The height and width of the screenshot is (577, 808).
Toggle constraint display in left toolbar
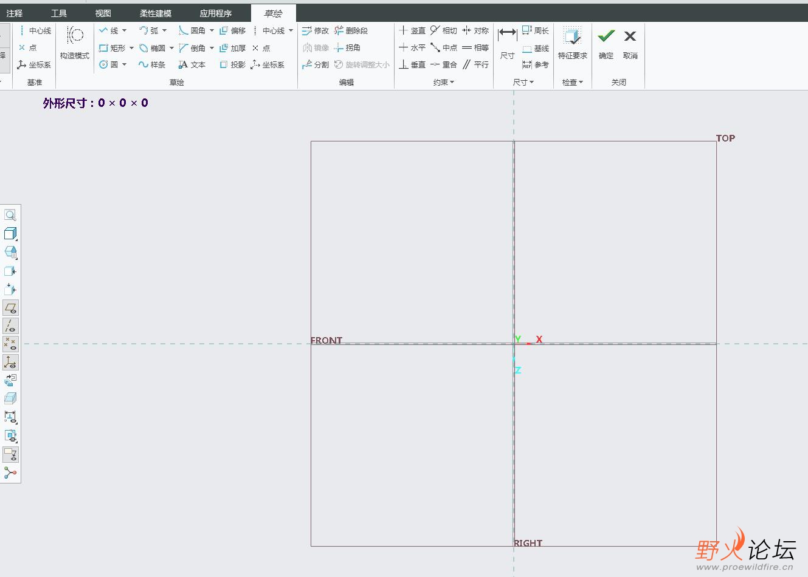click(10, 435)
